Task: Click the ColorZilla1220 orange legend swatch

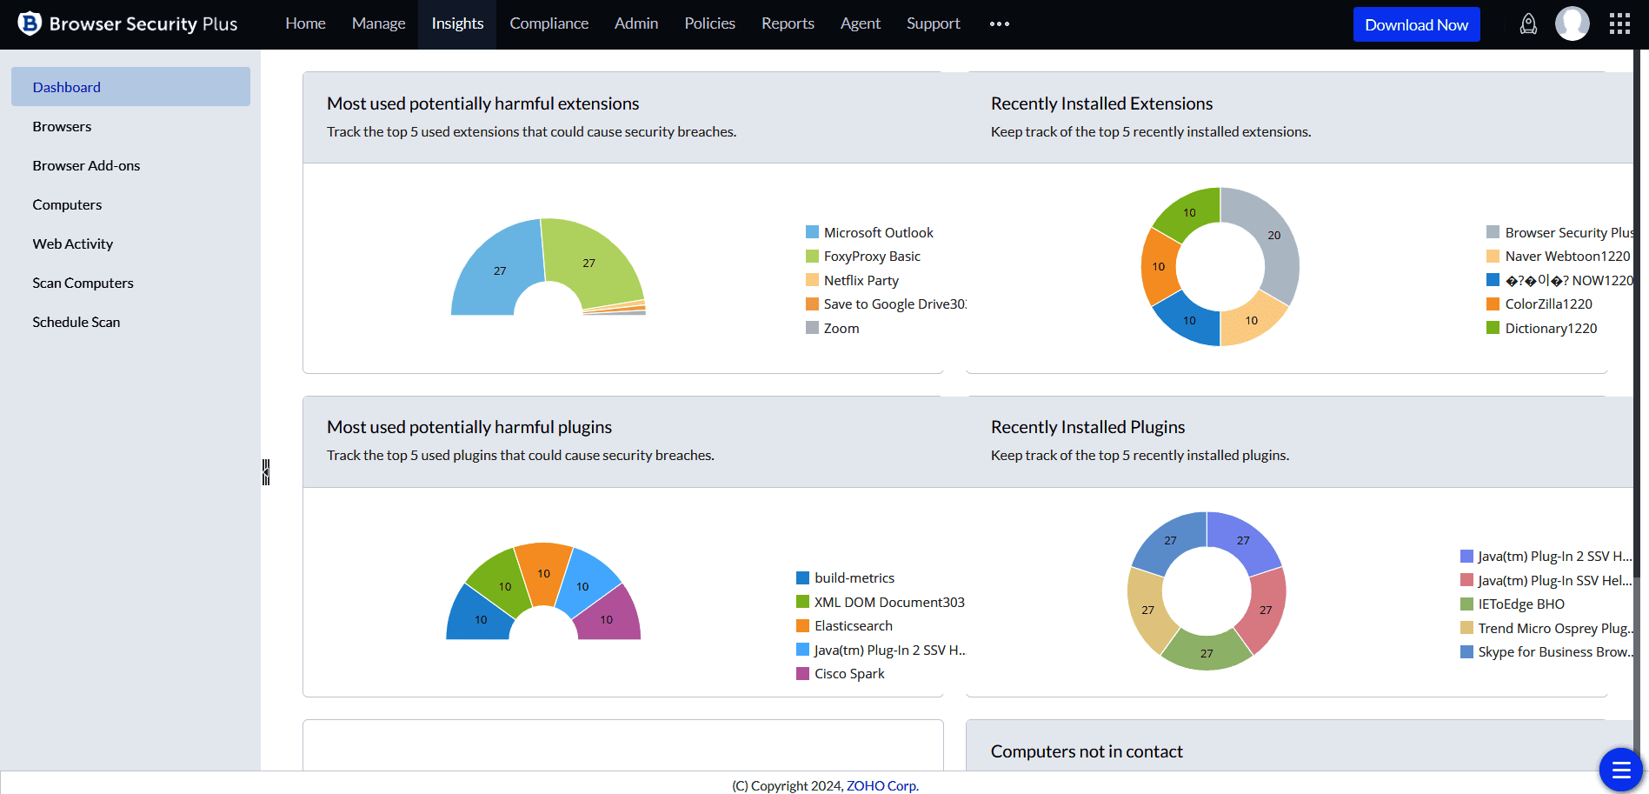Action: pyautogui.click(x=1493, y=304)
